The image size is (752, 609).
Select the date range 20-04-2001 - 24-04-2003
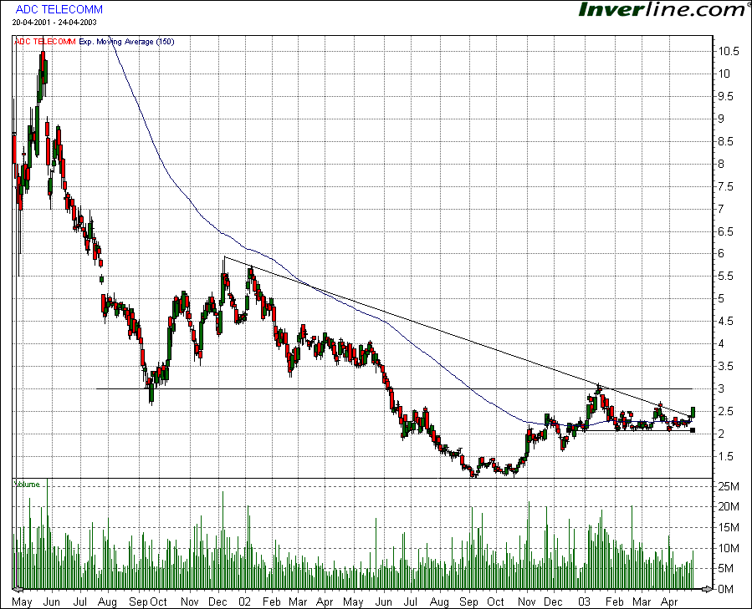coord(54,23)
